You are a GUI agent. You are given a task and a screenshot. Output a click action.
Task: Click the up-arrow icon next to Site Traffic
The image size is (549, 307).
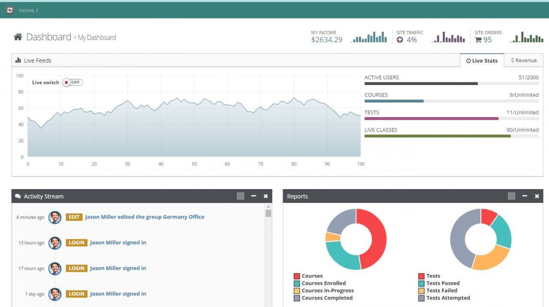tap(401, 40)
